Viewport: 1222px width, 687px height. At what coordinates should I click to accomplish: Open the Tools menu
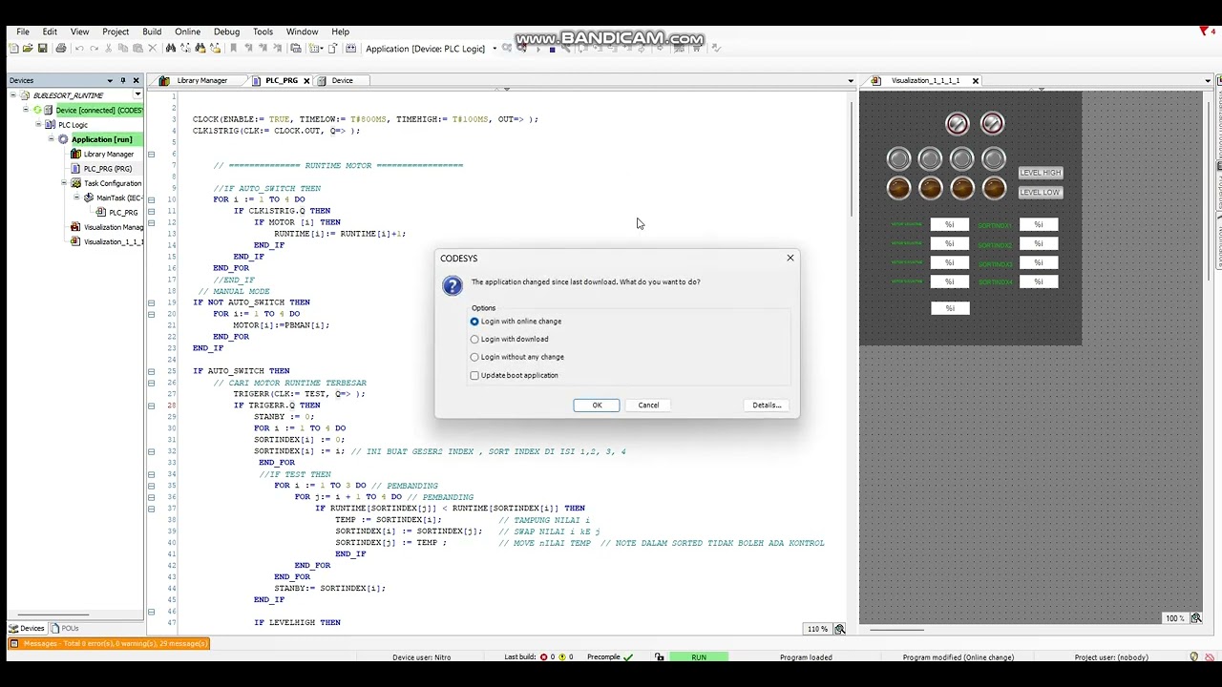263,31
